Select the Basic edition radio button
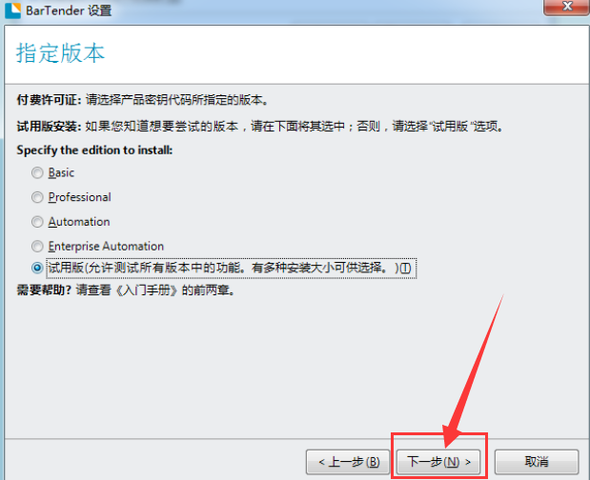The width and height of the screenshot is (590, 480). click(37, 173)
